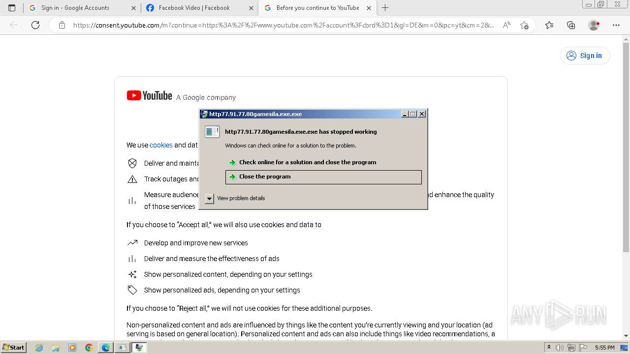Screen dimensions: 630x354
Task: Click 'Develop and improve new services' text
Action: 196,243
